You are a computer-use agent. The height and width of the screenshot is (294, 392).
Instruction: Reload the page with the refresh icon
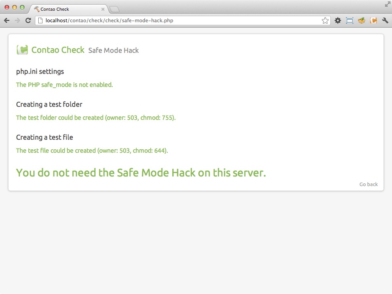[28, 21]
